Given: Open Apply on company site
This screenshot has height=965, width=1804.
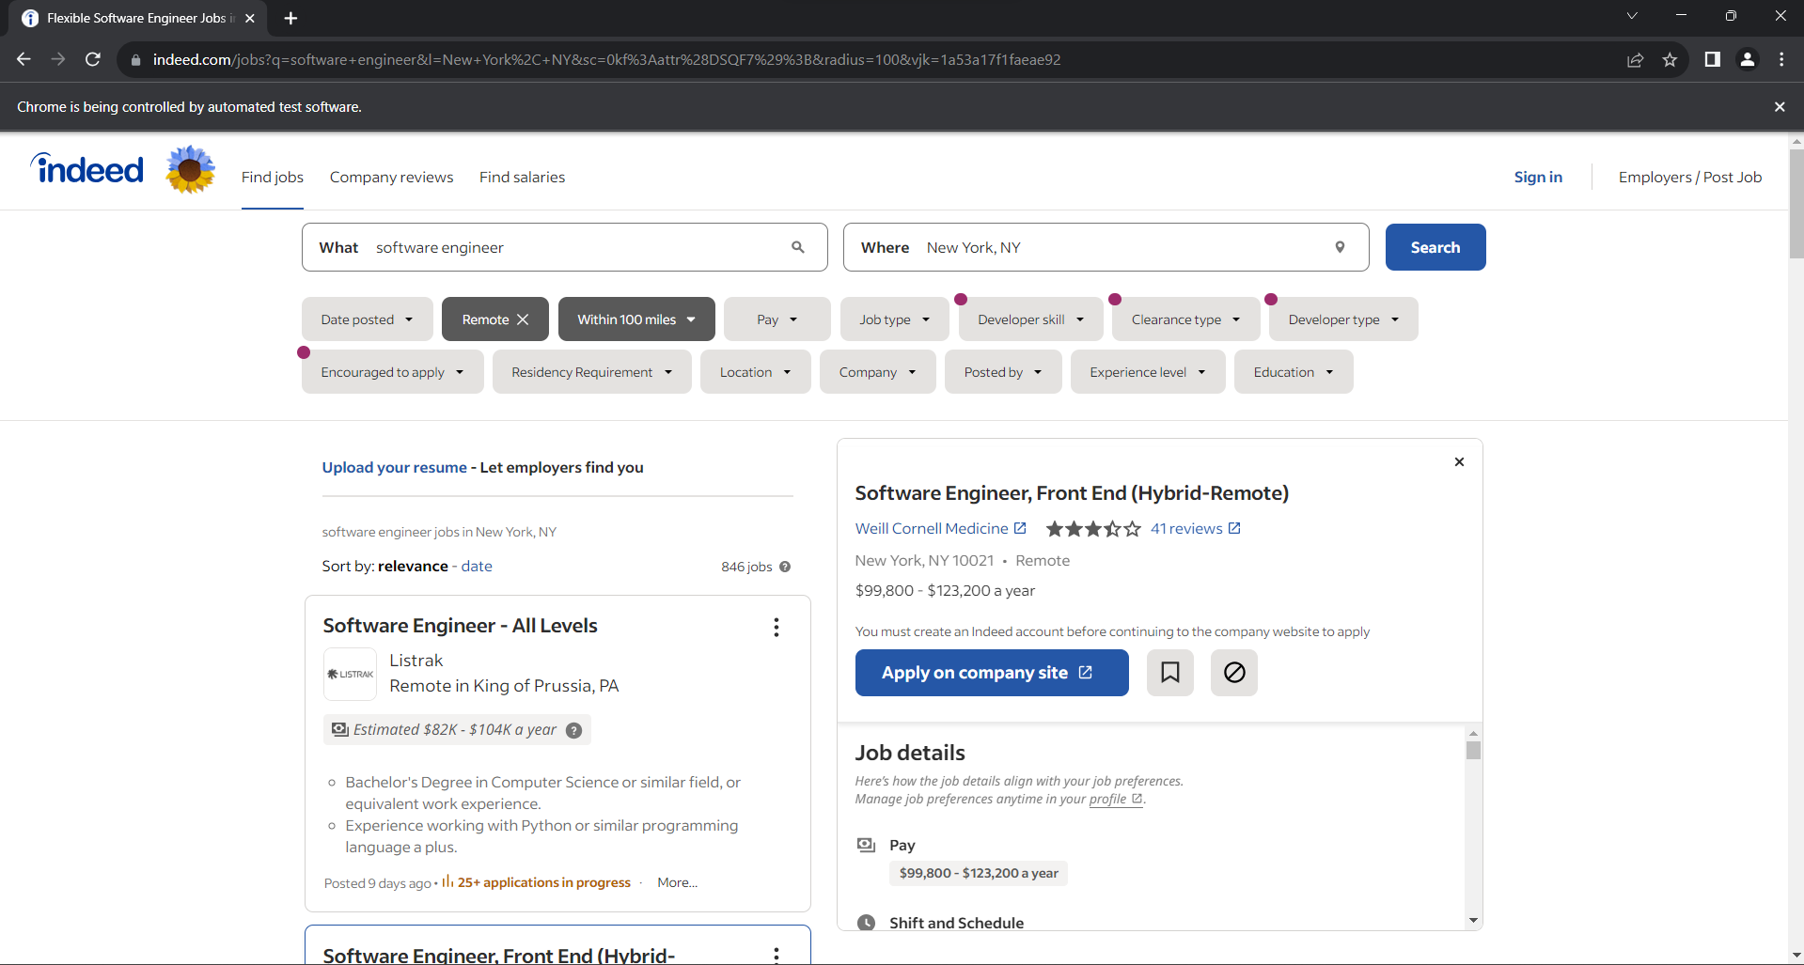Looking at the screenshot, I should (991, 672).
